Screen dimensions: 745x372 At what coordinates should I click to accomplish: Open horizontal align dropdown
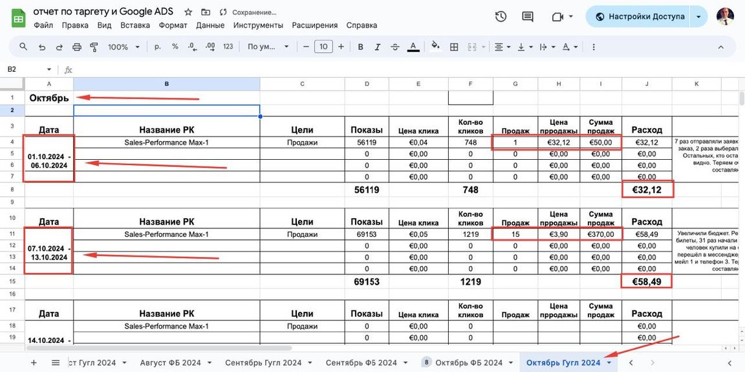pos(502,47)
